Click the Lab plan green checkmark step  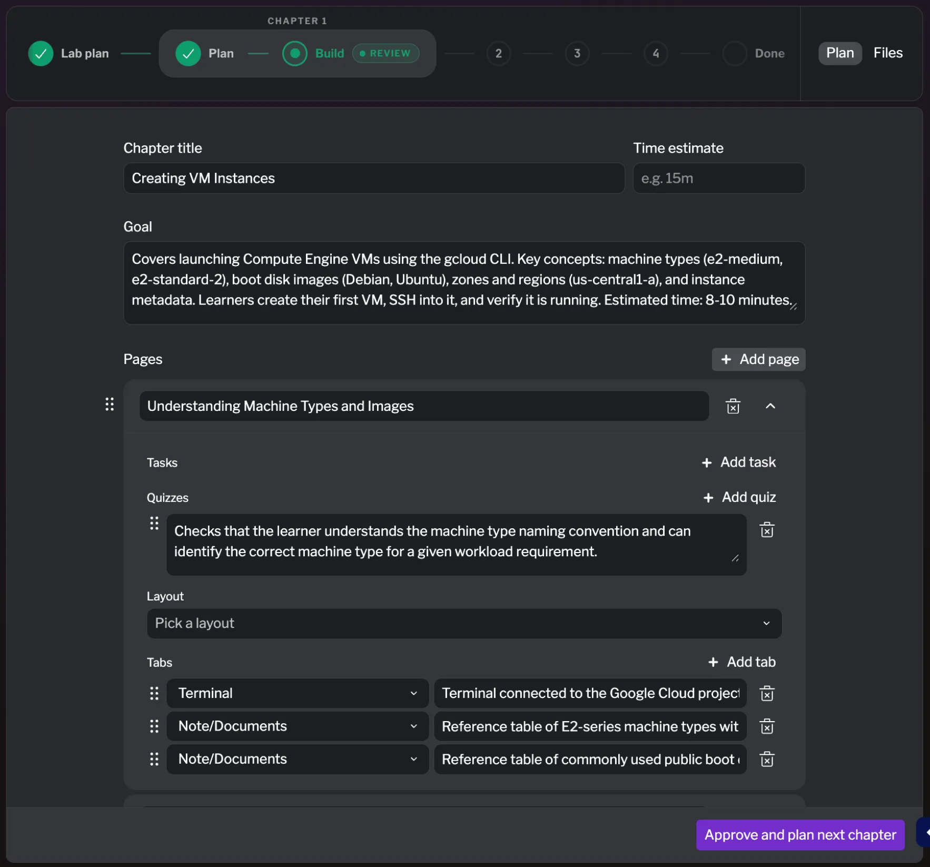(41, 53)
